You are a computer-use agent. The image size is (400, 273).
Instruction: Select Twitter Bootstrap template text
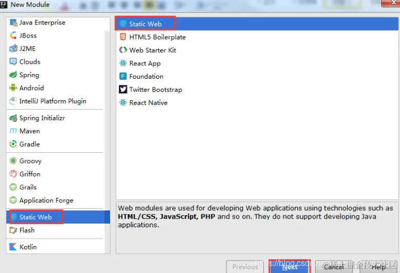[x=156, y=89]
